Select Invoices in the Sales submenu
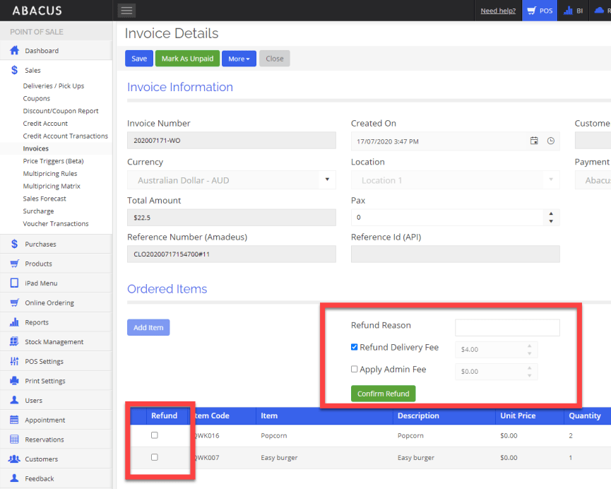Viewport: 611px width, 489px height. click(x=35, y=148)
